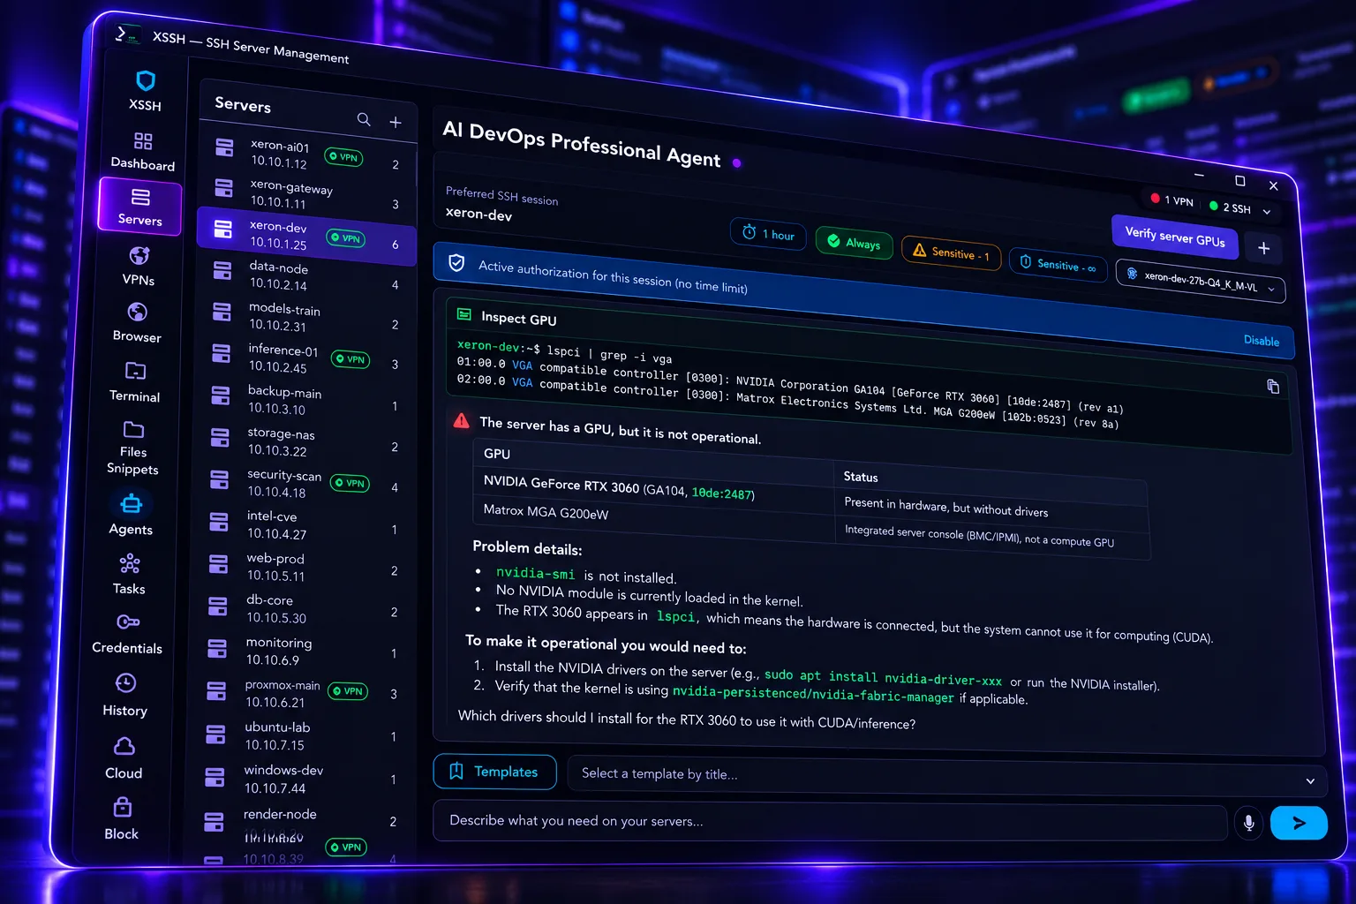This screenshot has width=1356, height=904.
Task: Select the Always authorization option
Action: 854,243
